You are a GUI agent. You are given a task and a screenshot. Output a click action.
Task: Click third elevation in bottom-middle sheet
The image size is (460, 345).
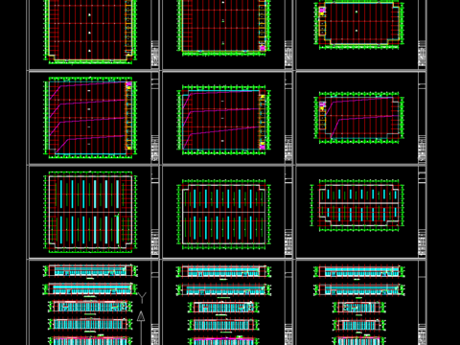[x=223, y=308]
